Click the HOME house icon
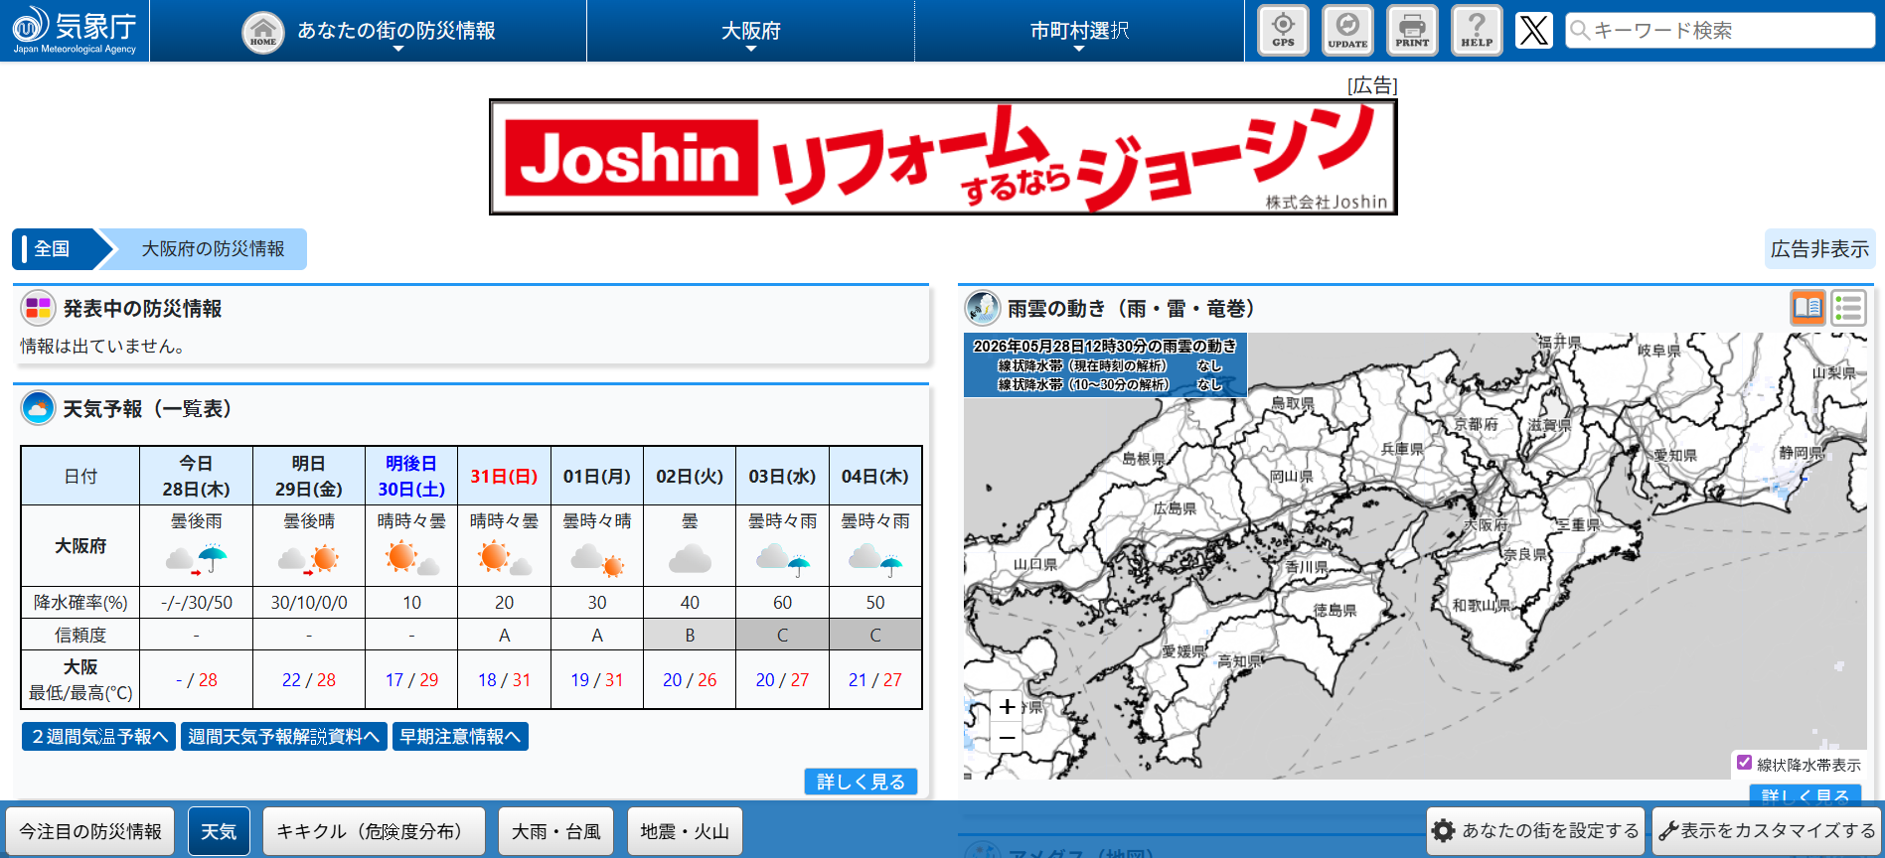This screenshot has width=1885, height=858. (263, 32)
